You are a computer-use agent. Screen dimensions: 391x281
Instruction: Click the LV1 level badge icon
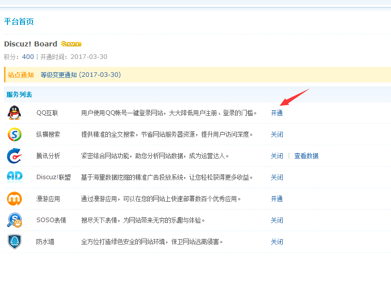[x=71, y=44]
